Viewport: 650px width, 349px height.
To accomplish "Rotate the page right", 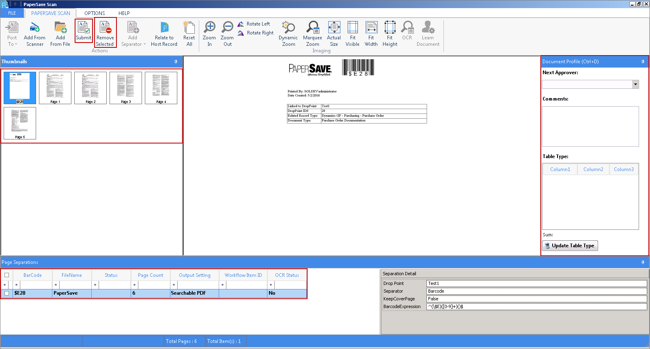I will click(256, 33).
